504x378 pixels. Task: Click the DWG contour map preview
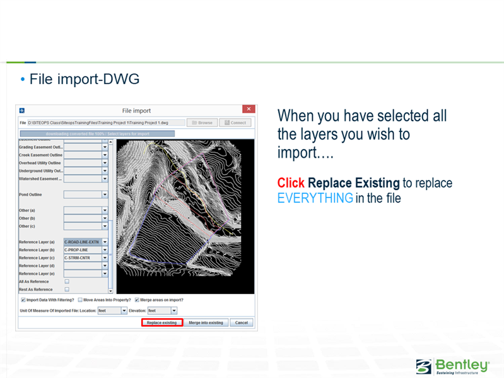point(185,216)
